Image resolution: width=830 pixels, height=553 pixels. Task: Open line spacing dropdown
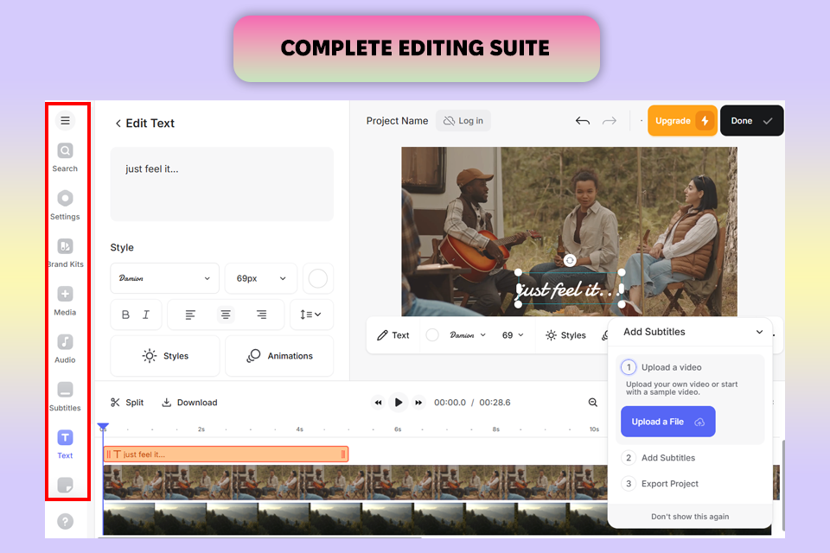[x=310, y=315]
